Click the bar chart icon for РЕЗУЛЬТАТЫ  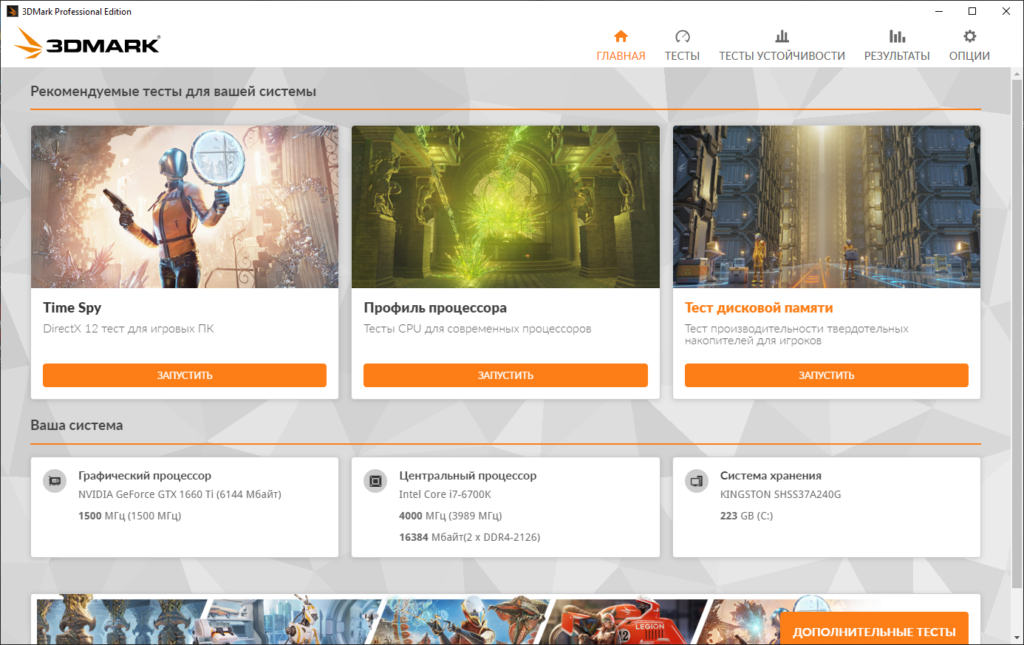pyautogui.click(x=897, y=36)
